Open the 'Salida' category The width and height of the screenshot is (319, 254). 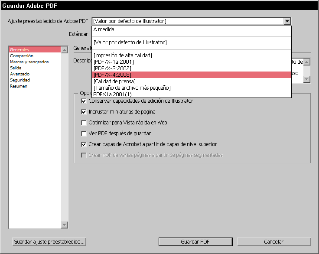[35, 68]
